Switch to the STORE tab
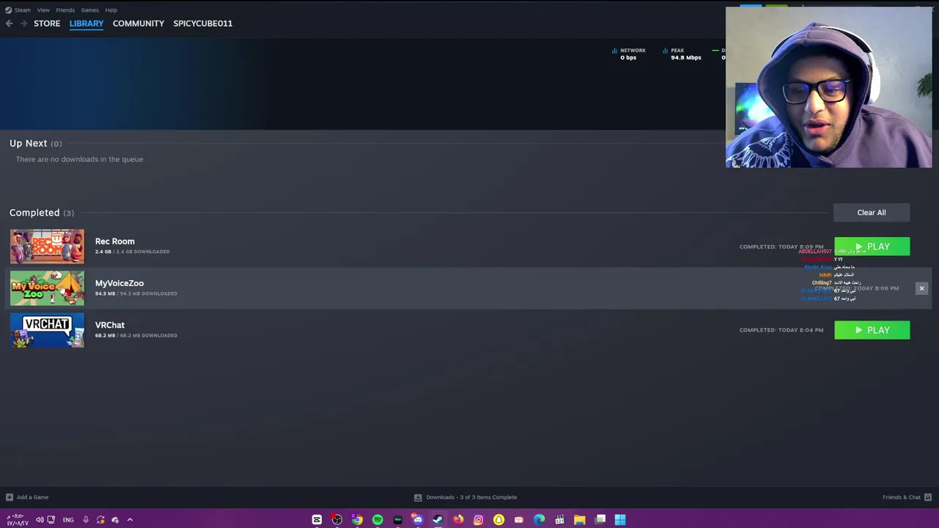The image size is (939, 528). [47, 23]
